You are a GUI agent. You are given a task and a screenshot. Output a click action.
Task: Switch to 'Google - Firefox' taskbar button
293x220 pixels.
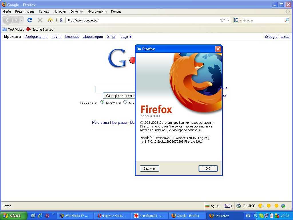point(187,216)
